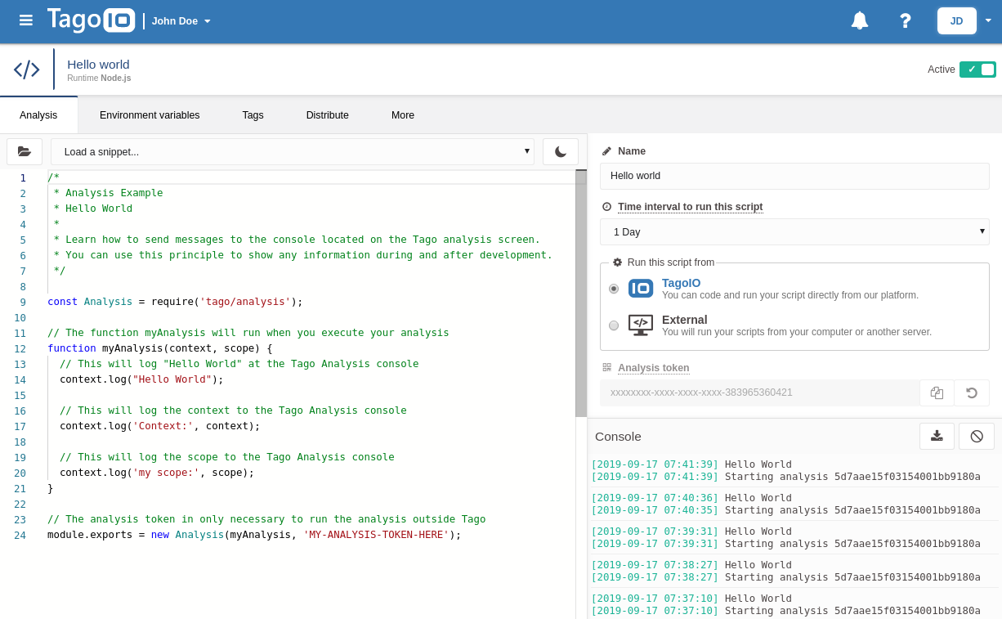Open the 1 Day time interval dropdown

794,231
